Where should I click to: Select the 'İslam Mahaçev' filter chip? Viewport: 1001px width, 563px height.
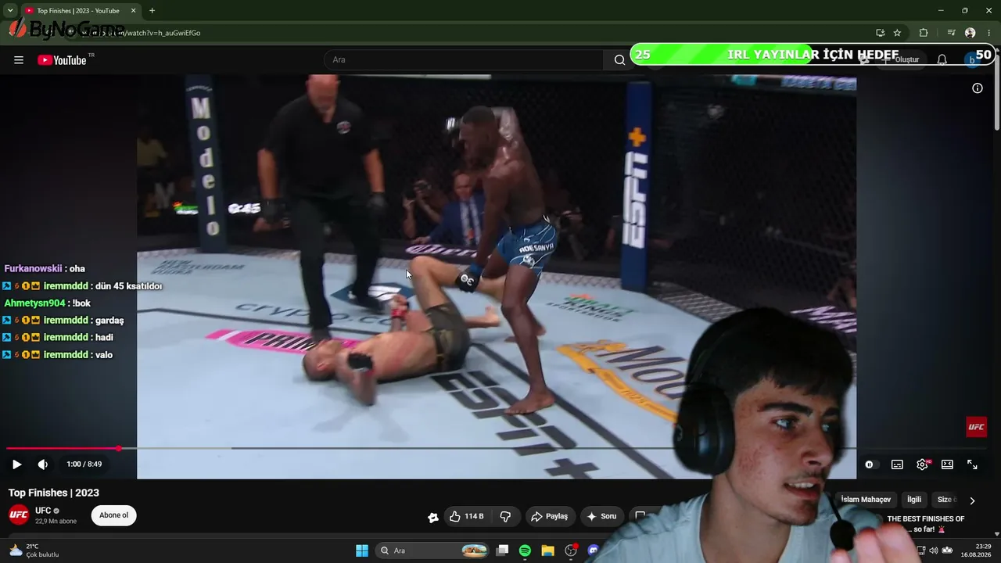coord(866,500)
